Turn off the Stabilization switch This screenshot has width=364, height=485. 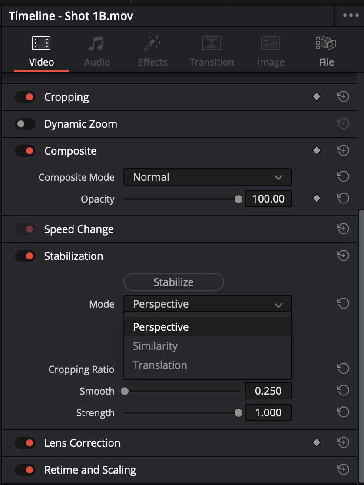25,256
